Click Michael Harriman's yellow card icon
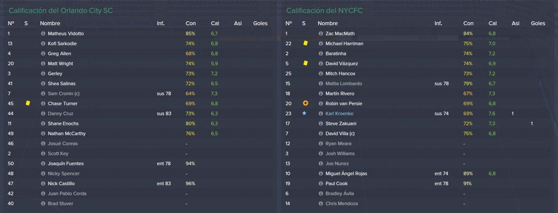This screenshot has height=213, width=558. [x=305, y=43]
